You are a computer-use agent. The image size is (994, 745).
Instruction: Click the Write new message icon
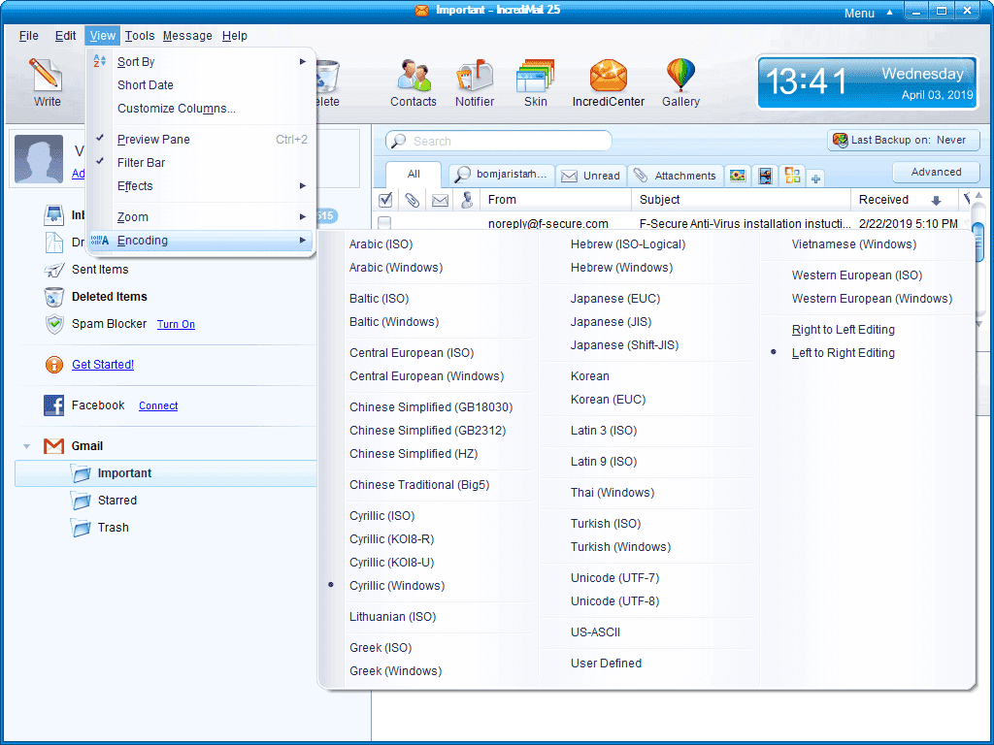(47, 75)
